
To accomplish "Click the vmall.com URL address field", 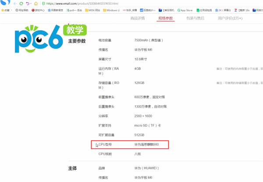I will (x=82, y=4).
